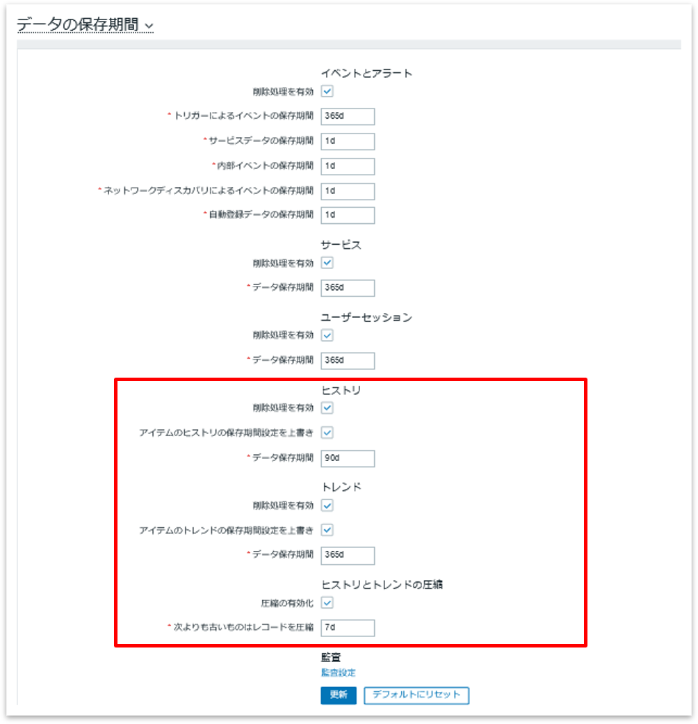This screenshot has height=724, width=698.
Task: Toggle 削除処理を有効 under イベントとアラート
Action: pyautogui.click(x=327, y=91)
